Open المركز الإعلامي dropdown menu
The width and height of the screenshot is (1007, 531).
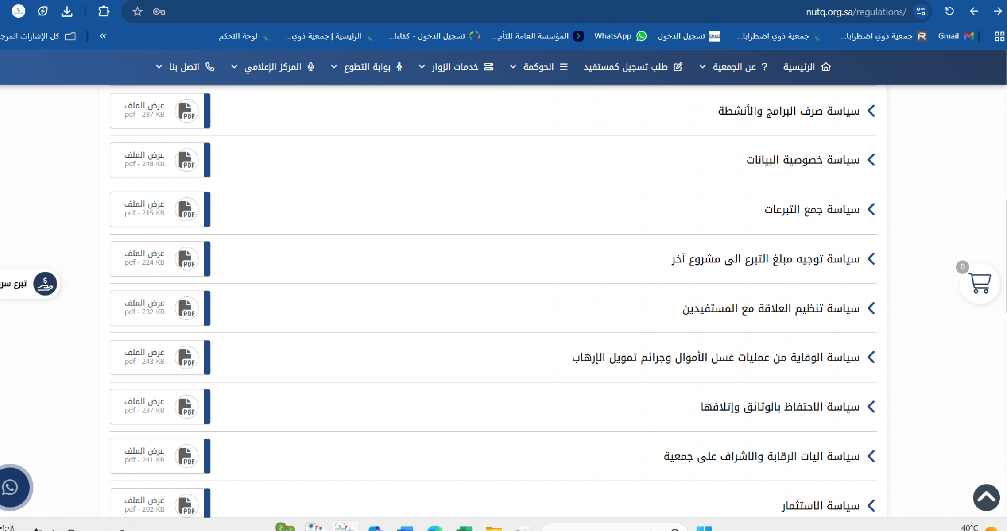point(273,67)
